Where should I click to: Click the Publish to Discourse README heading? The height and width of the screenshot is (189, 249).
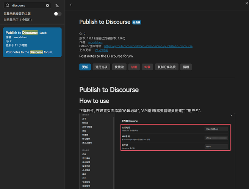click(x=109, y=90)
